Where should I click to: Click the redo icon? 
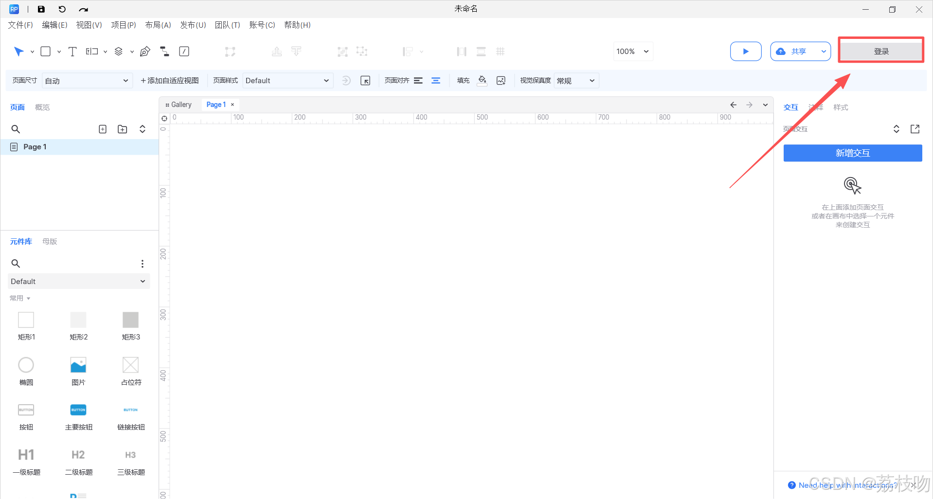84,9
